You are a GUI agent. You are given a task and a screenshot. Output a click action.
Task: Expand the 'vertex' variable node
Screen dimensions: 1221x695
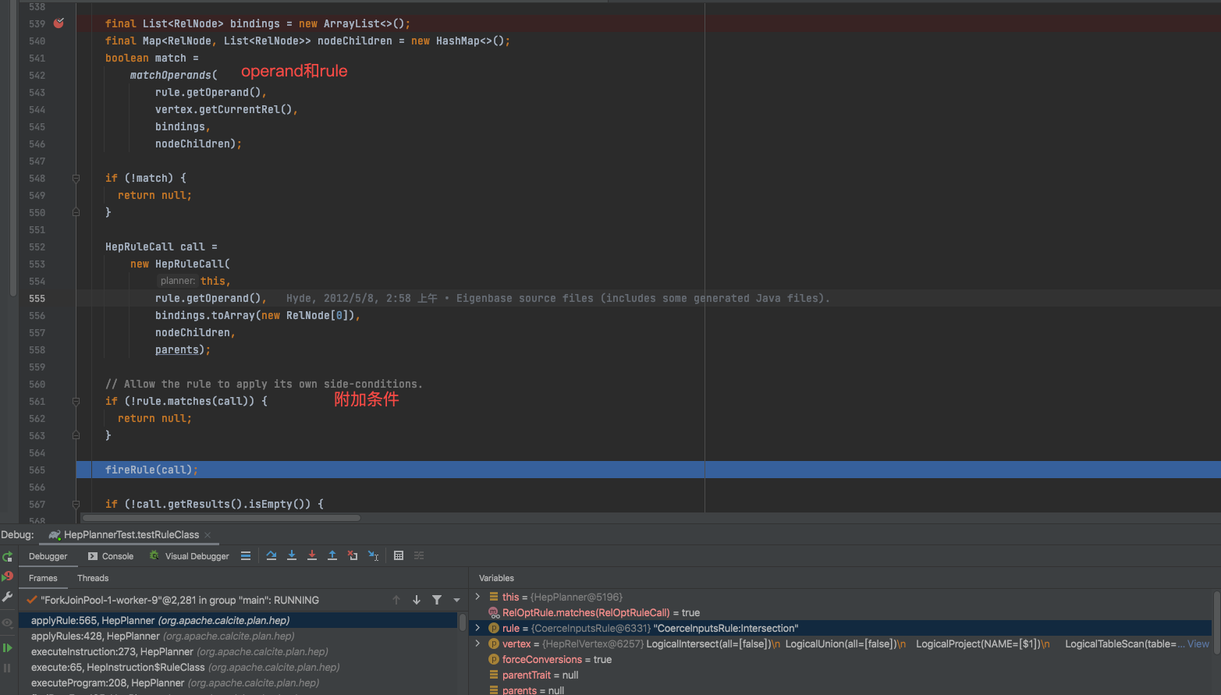click(477, 644)
